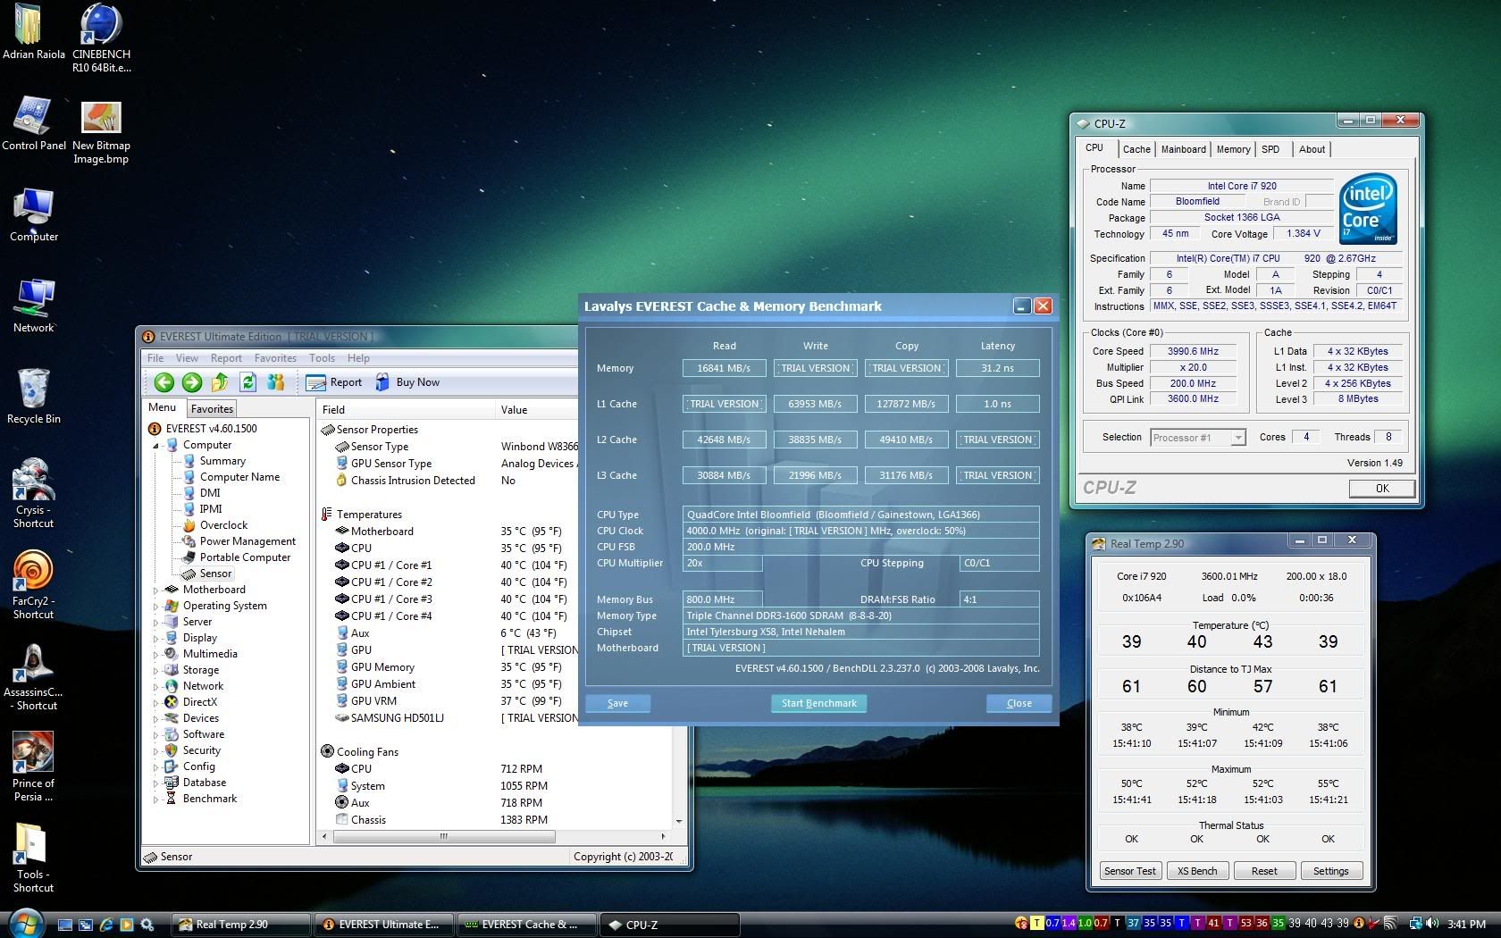Launch CINEBENCH R10 64Bit desktop icon
The image size is (1501, 938).
(101, 38)
